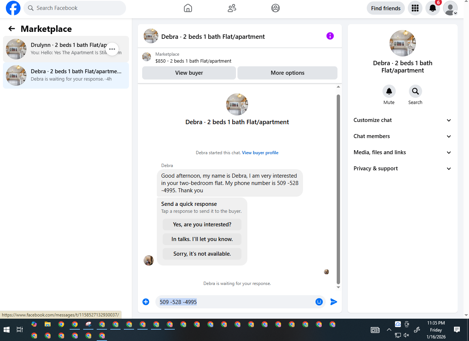
Task: Click the chat header listing avatar
Action: [x=151, y=36]
